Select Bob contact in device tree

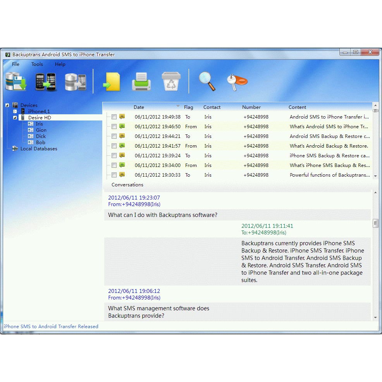click(40, 142)
